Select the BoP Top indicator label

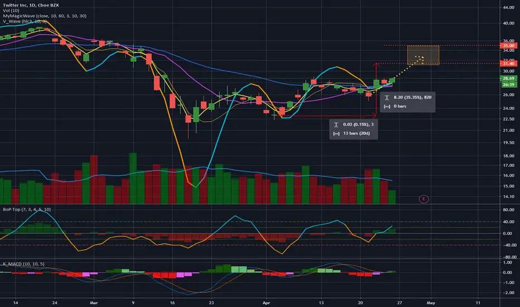27,209
